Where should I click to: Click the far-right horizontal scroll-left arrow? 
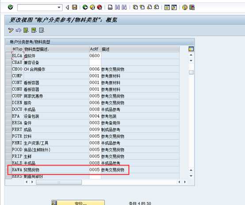(179, 182)
